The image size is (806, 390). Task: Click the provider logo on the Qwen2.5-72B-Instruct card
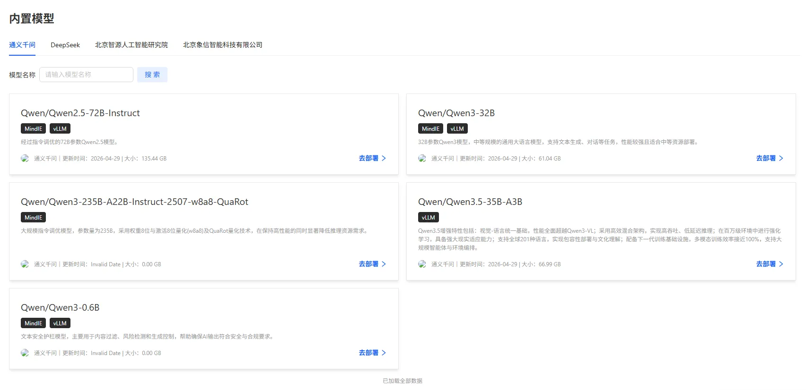[25, 159]
